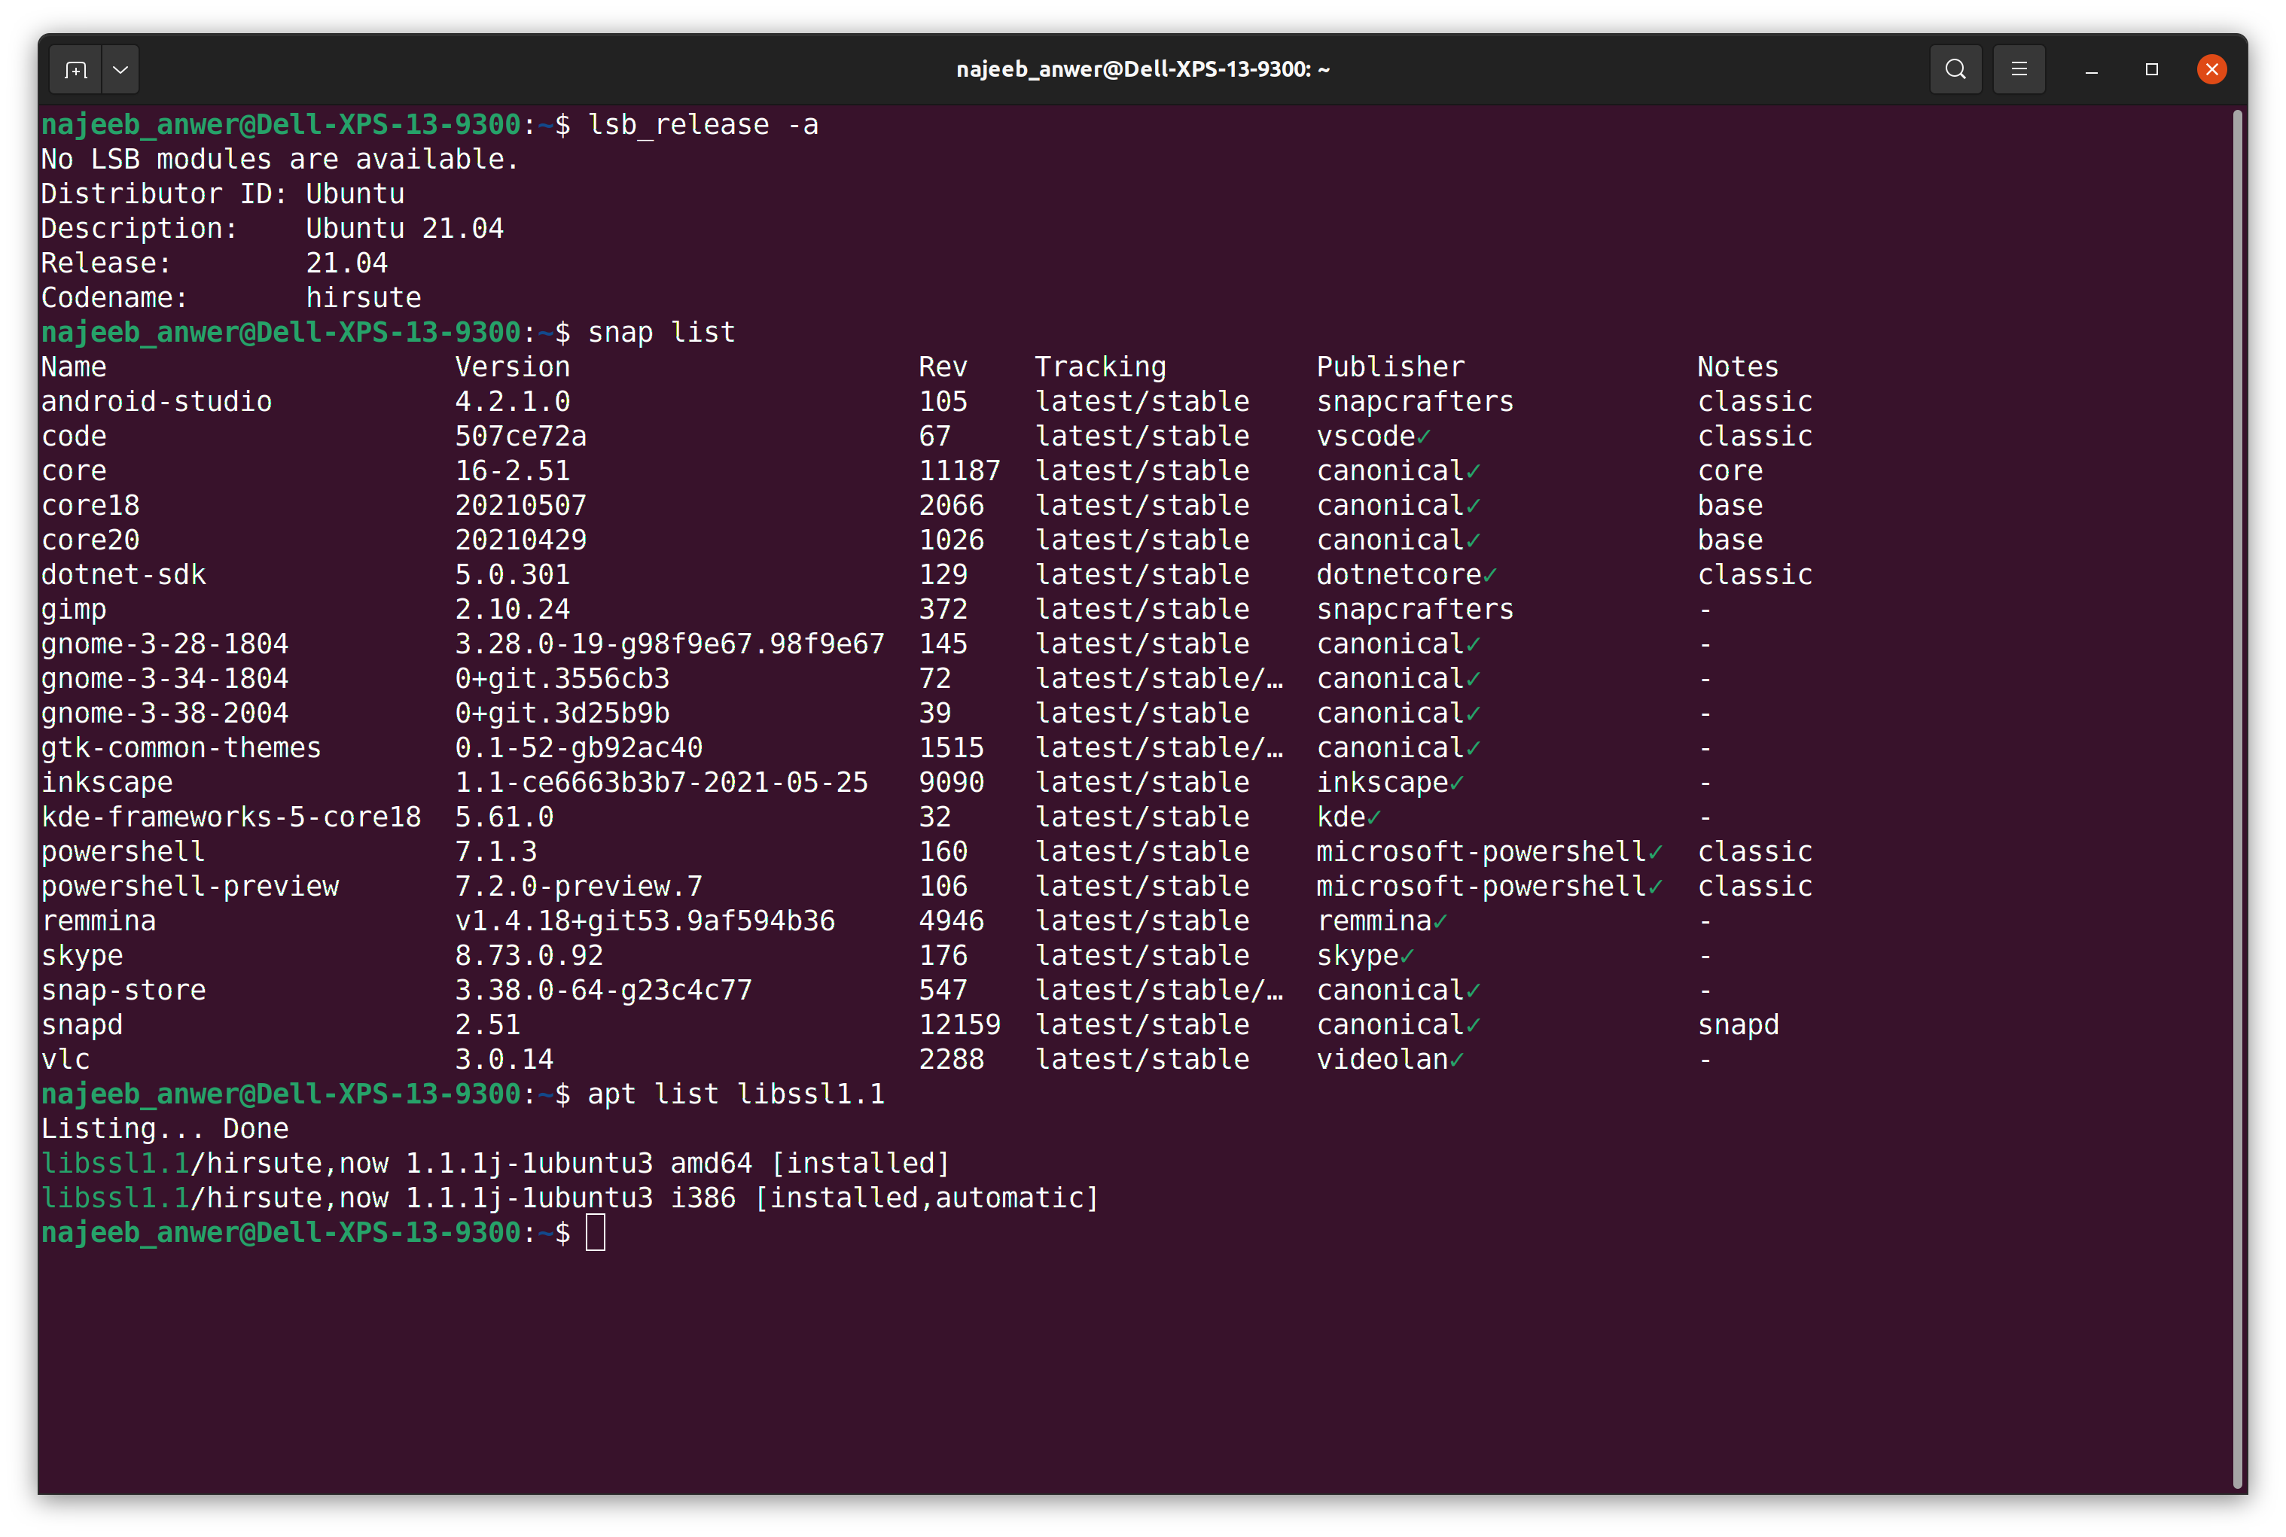Click the 'classic' note in android-studio row
This screenshot has width=2286, height=1537.
1754,401
